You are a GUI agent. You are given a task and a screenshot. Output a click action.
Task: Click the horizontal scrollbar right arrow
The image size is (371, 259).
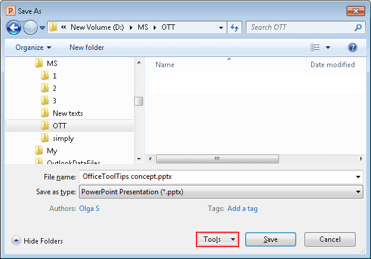click(x=361, y=159)
